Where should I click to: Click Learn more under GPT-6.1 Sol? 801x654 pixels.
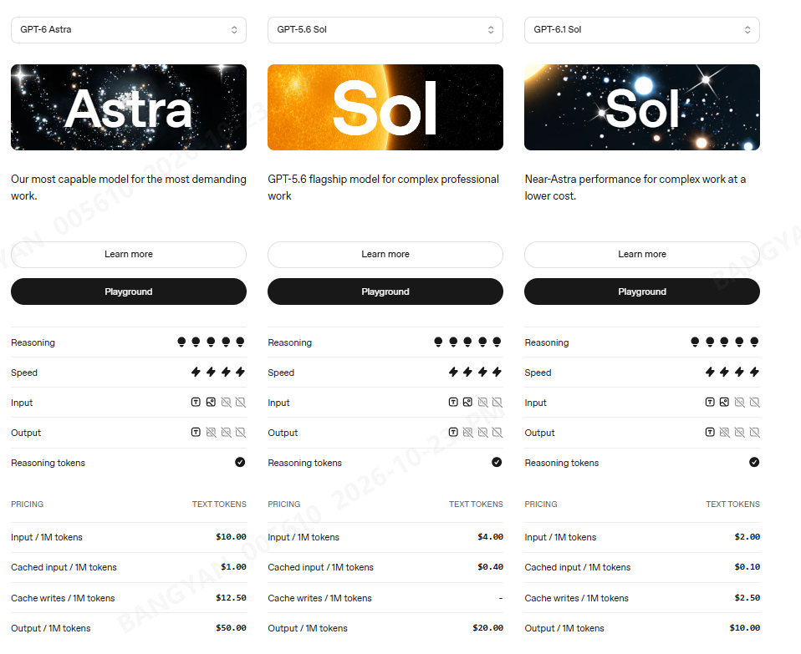point(642,255)
